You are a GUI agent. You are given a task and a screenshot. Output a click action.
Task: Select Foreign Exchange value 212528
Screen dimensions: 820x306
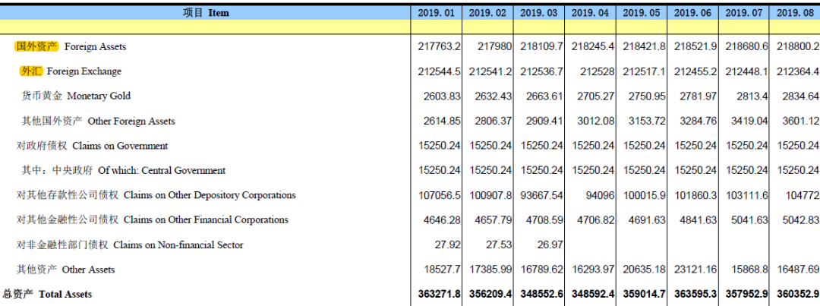[598, 71]
